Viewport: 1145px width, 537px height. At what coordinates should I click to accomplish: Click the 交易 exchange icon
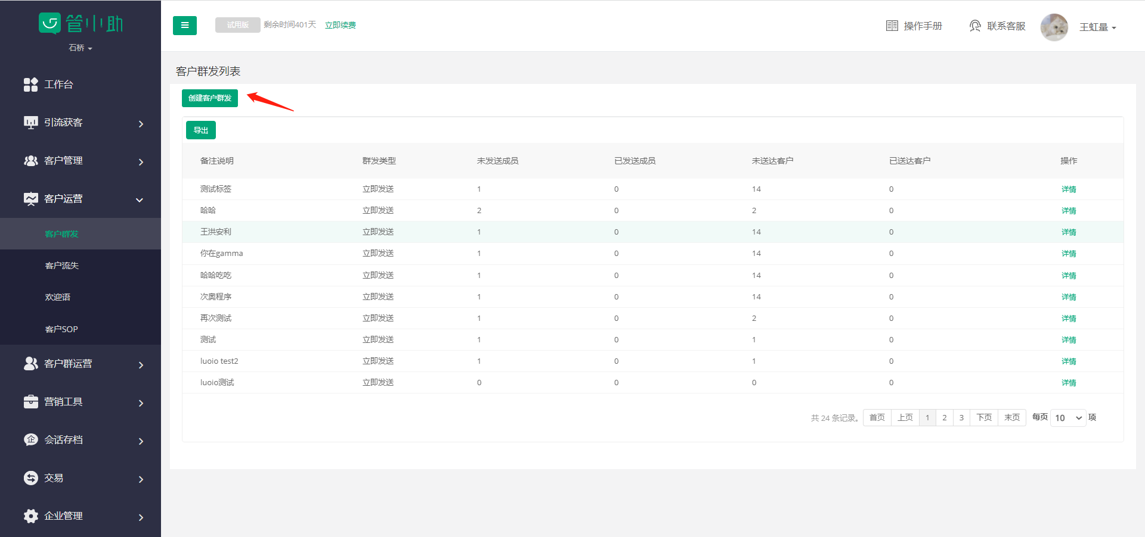pyautogui.click(x=31, y=478)
